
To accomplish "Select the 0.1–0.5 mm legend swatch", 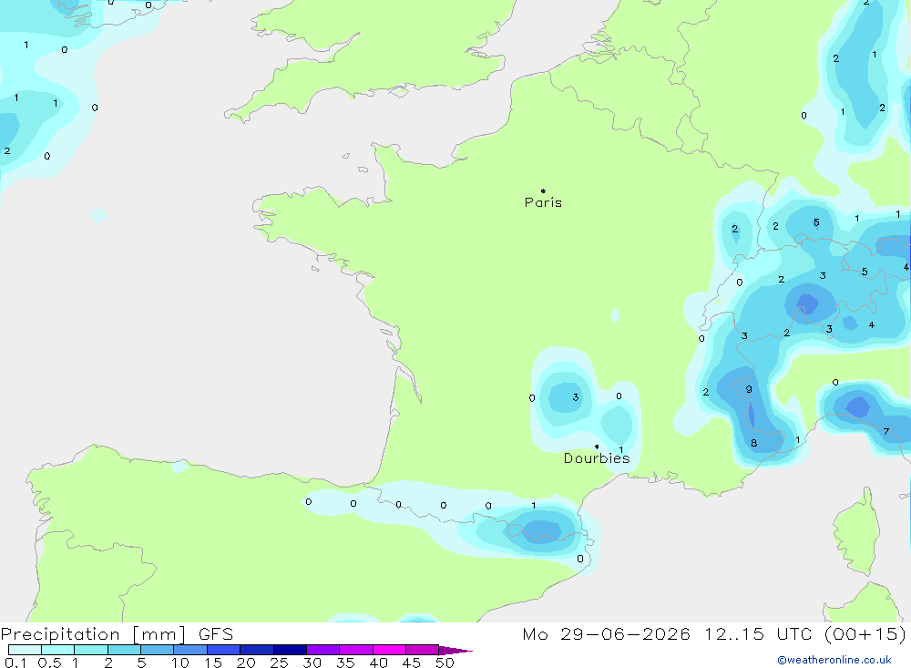I will coord(25,650).
